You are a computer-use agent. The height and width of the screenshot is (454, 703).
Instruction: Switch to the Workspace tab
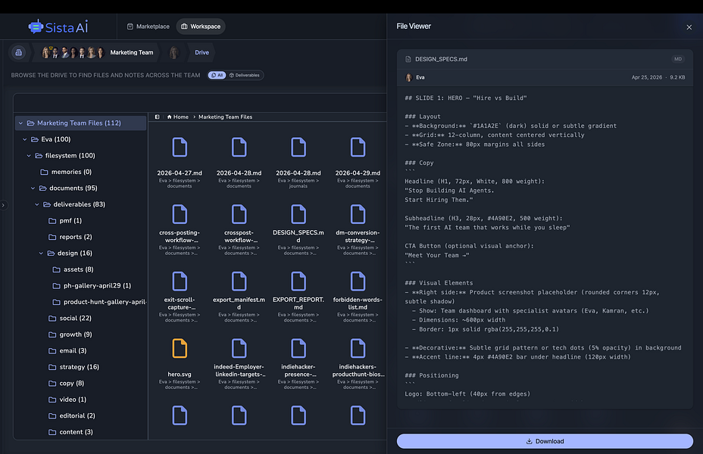click(x=201, y=26)
